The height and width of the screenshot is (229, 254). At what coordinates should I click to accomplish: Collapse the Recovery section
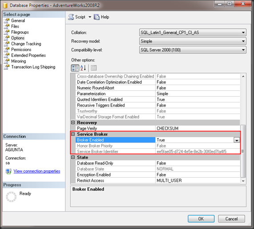tap(73, 123)
